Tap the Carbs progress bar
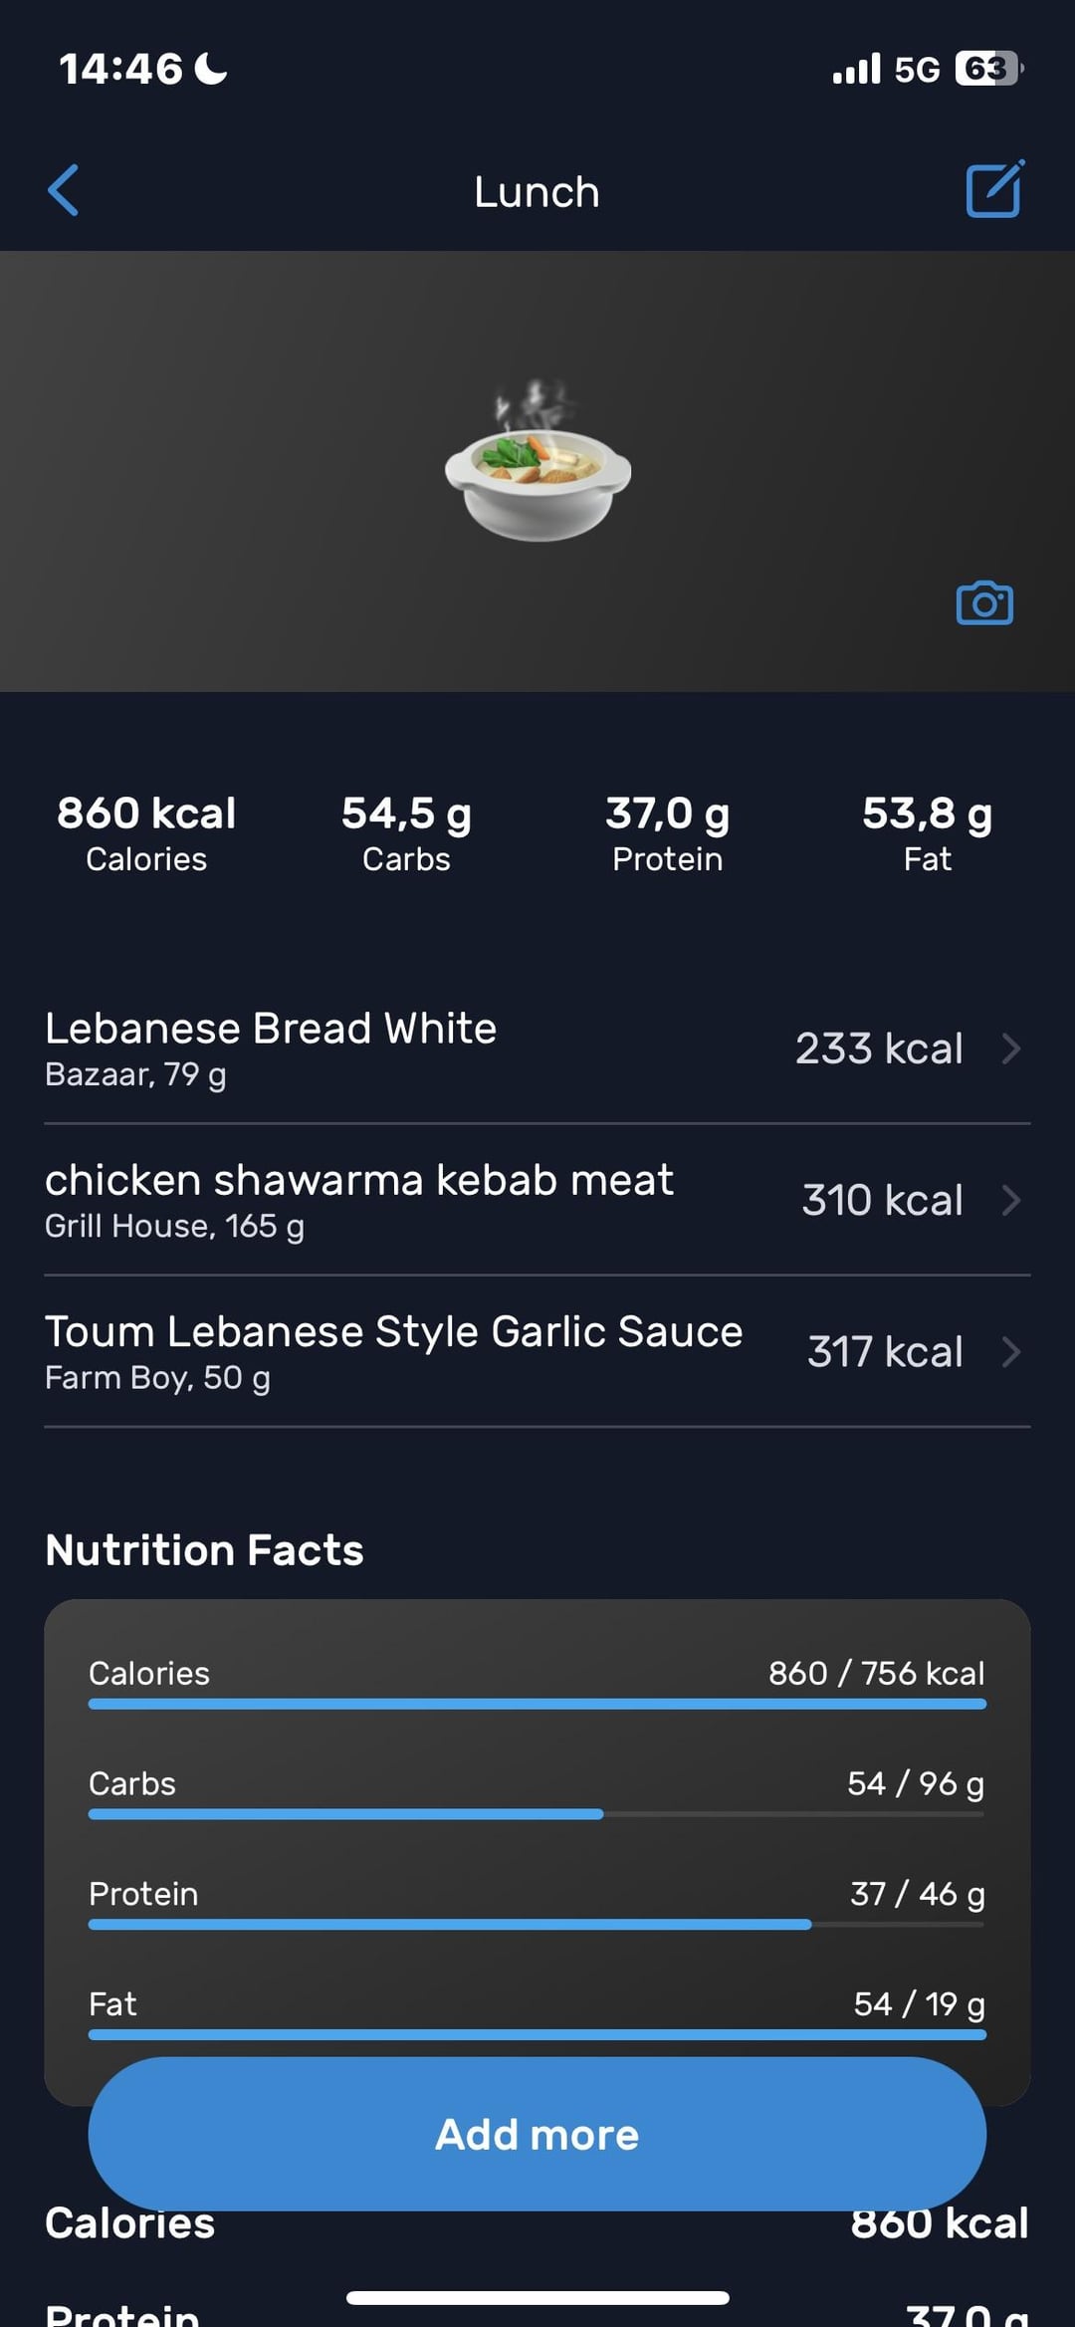This screenshot has height=2327, width=1075. tap(537, 1814)
